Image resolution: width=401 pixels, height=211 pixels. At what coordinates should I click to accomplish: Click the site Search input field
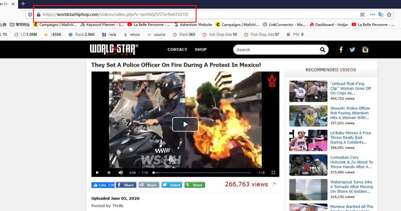tap(276, 50)
